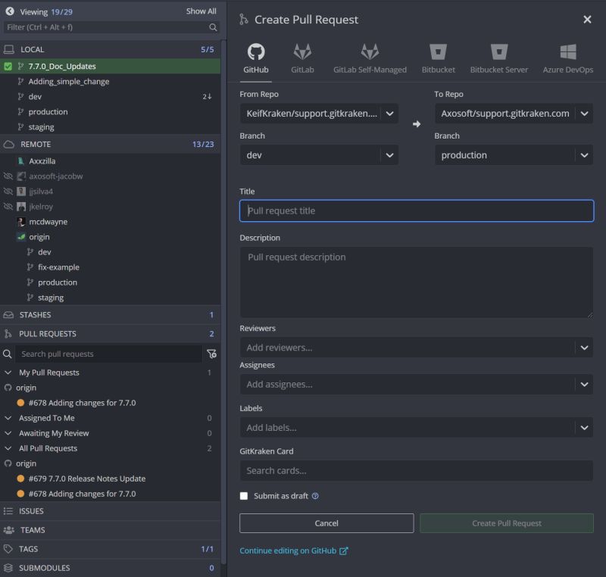
Task: Open the pull request filter funnel icon
Action: coord(212,354)
